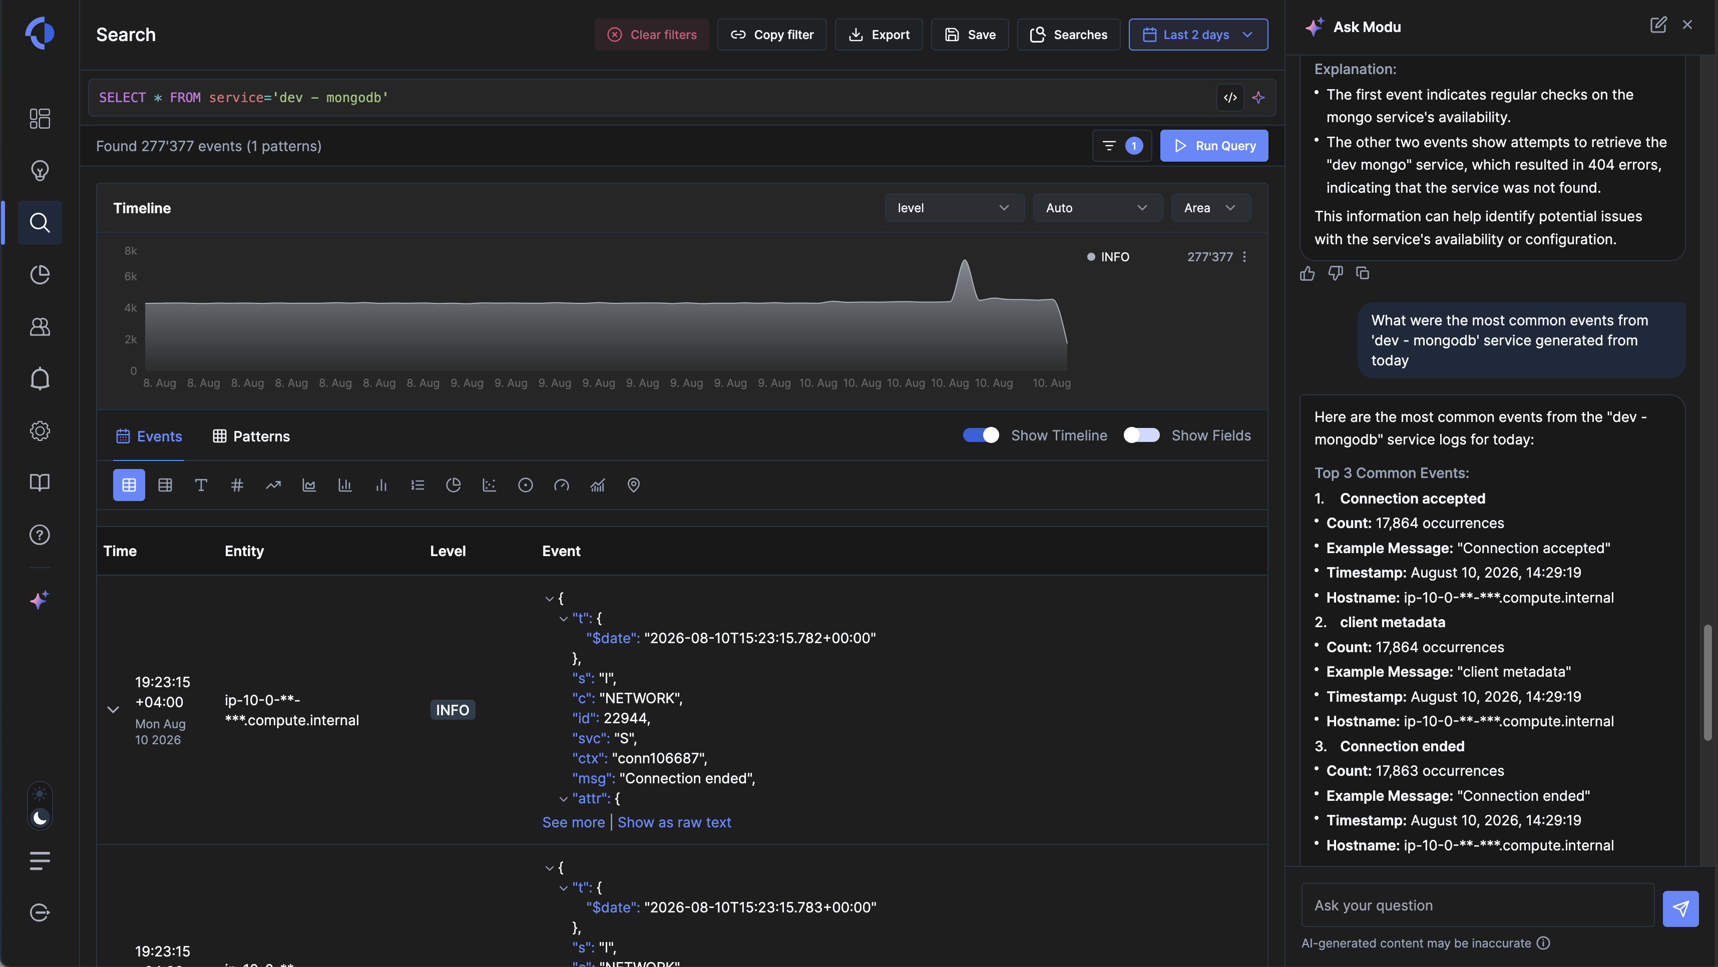Collapse the "t" object in first event
The image size is (1718, 967).
(x=564, y=619)
